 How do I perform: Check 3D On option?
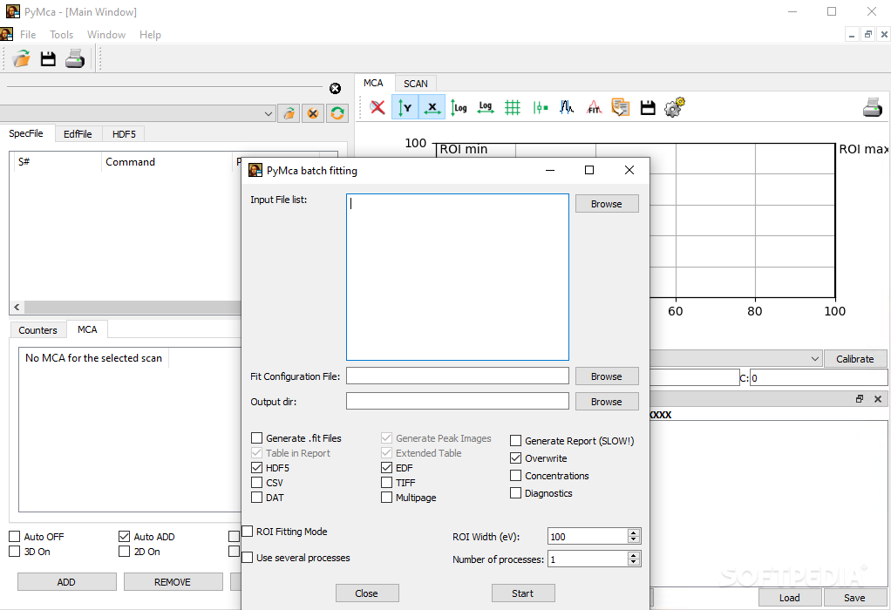15,551
